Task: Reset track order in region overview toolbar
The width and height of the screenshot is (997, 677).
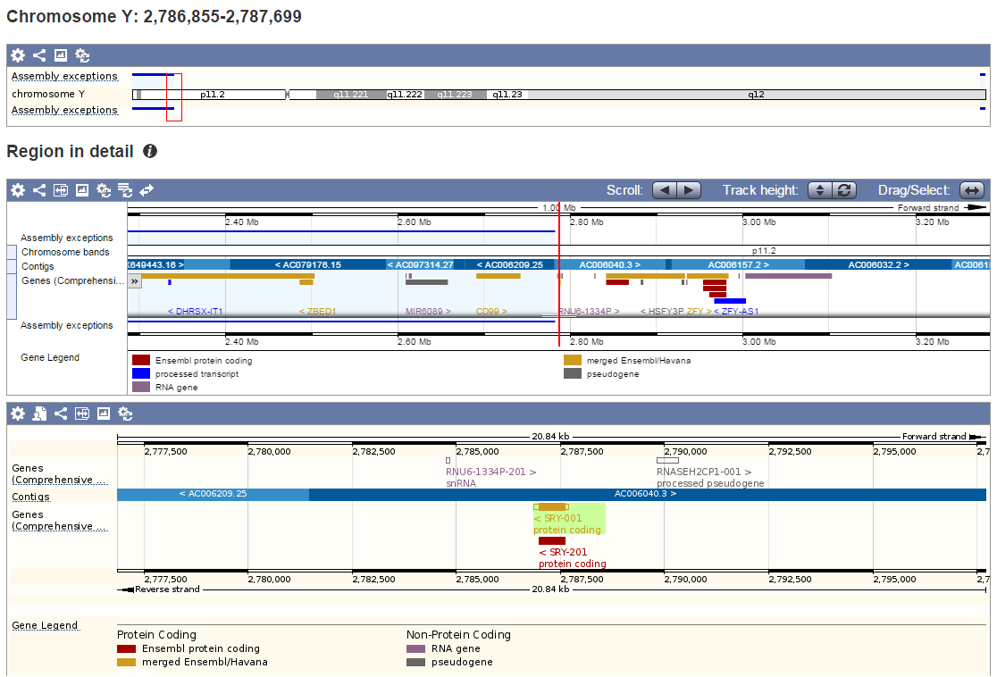Action: (x=125, y=190)
